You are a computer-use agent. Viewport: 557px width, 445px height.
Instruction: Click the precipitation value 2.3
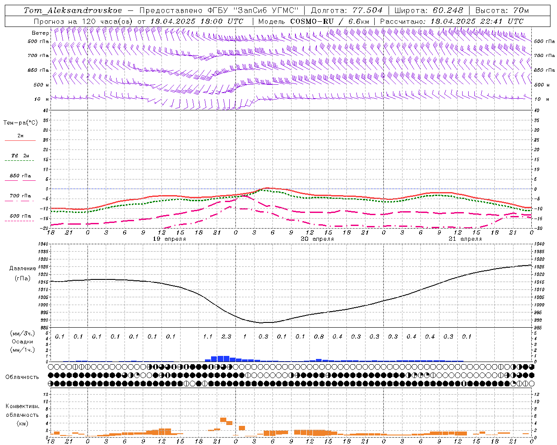[x=226, y=336]
